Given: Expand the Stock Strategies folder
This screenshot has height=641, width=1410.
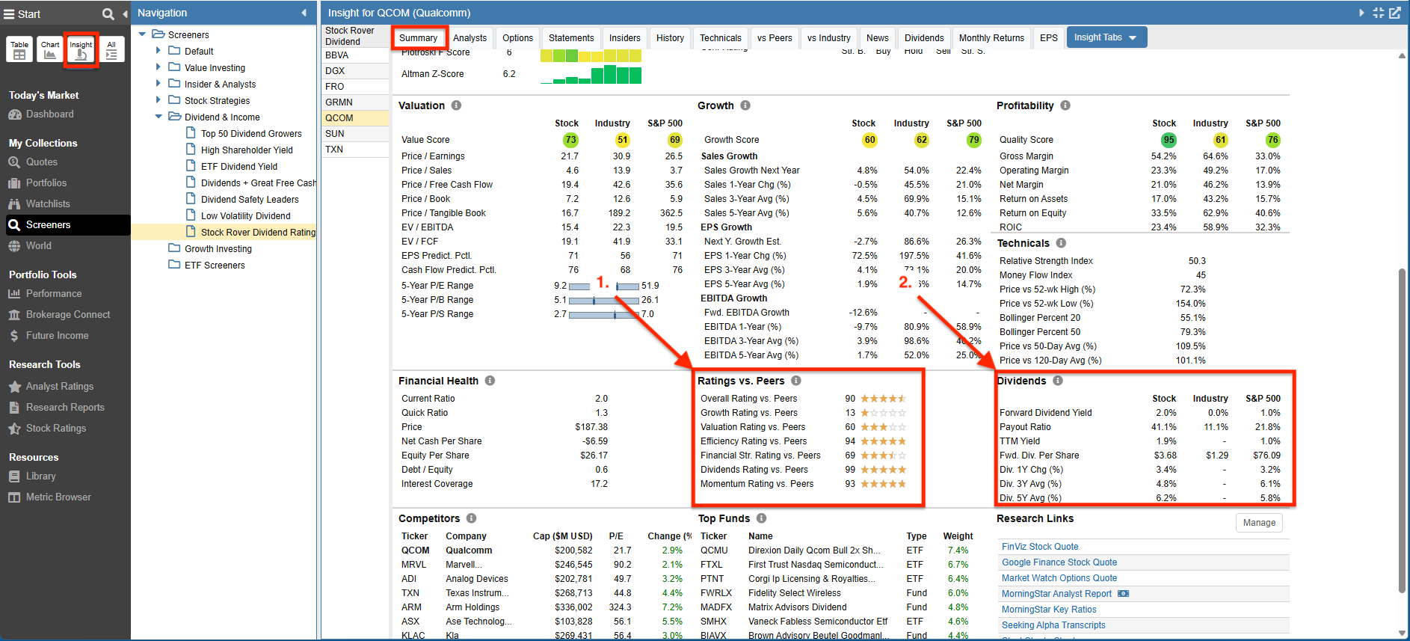Looking at the screenshot, I should (x=158, y=100).
